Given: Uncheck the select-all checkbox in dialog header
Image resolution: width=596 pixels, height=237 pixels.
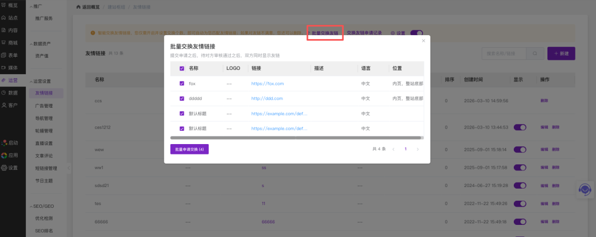Looking at the screenshot, I should point(182,69).
